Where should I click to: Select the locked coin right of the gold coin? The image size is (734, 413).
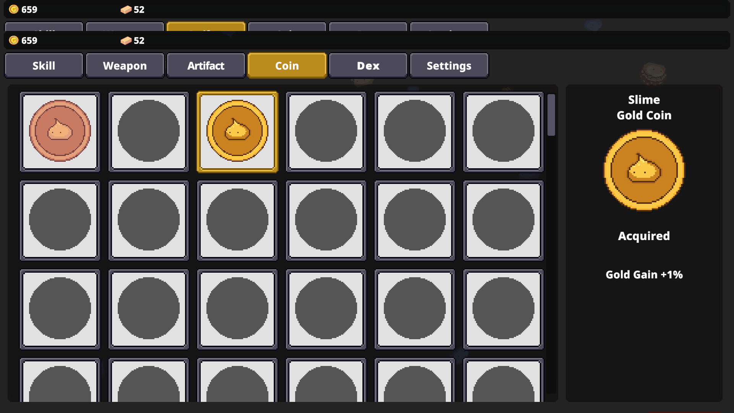[326, 132]
